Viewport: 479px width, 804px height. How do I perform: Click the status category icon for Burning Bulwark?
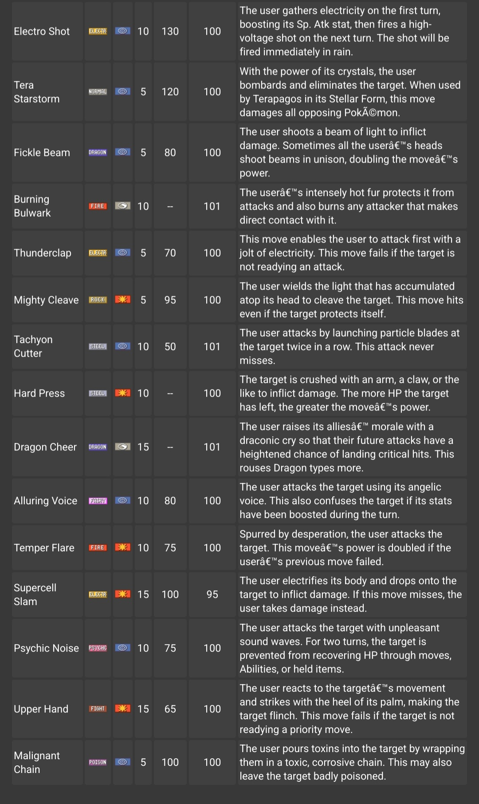click(123, 206)
